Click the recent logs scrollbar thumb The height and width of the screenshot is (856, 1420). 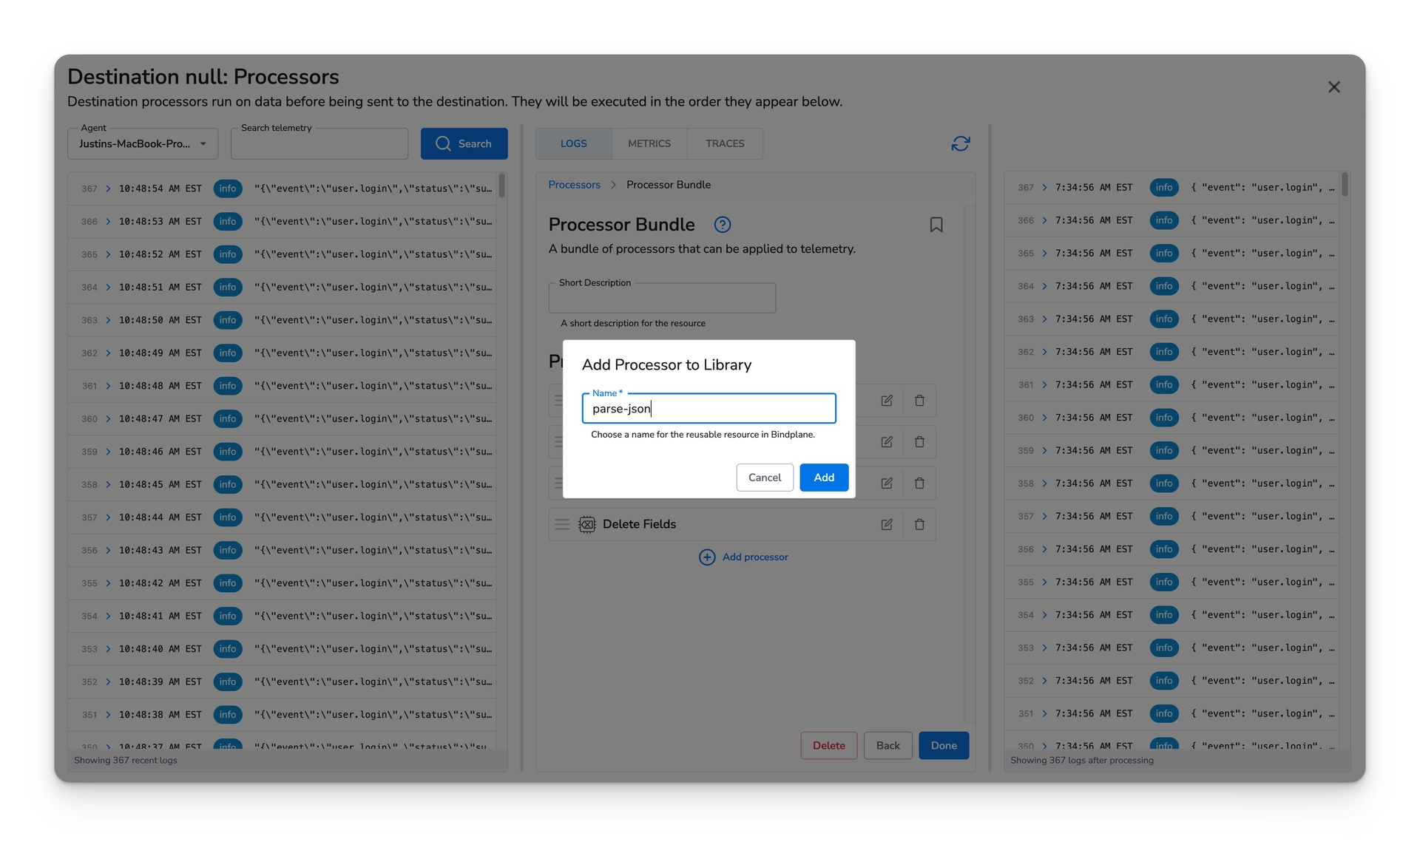501,185
